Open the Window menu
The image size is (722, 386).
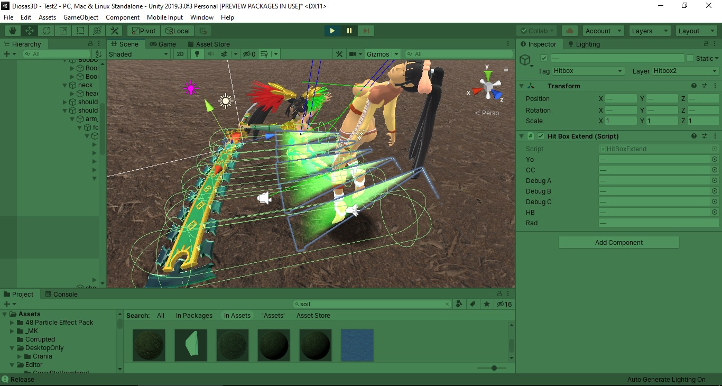pyautogui.click(x=202, y=17)
